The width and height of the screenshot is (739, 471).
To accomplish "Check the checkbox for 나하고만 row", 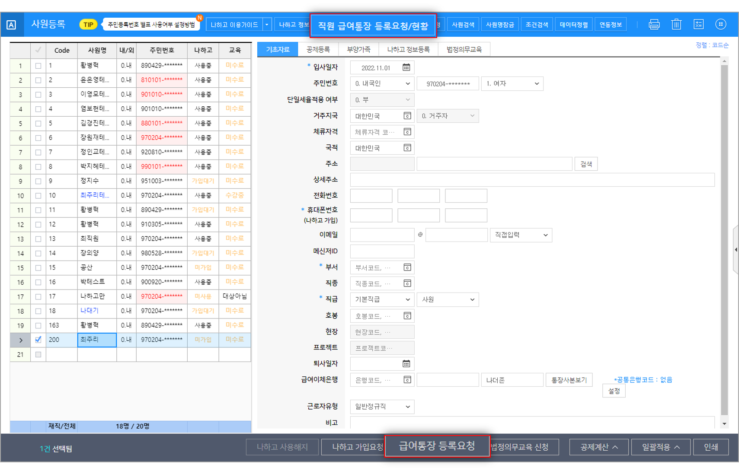I will tap(38, 296).
